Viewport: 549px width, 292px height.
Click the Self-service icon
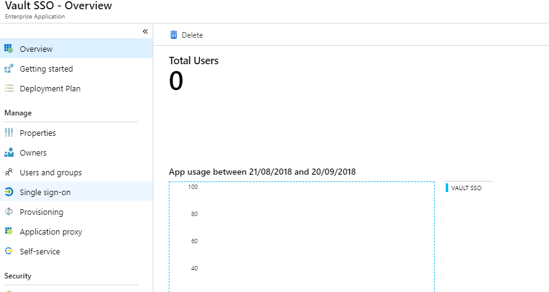[x=9, y=251]
